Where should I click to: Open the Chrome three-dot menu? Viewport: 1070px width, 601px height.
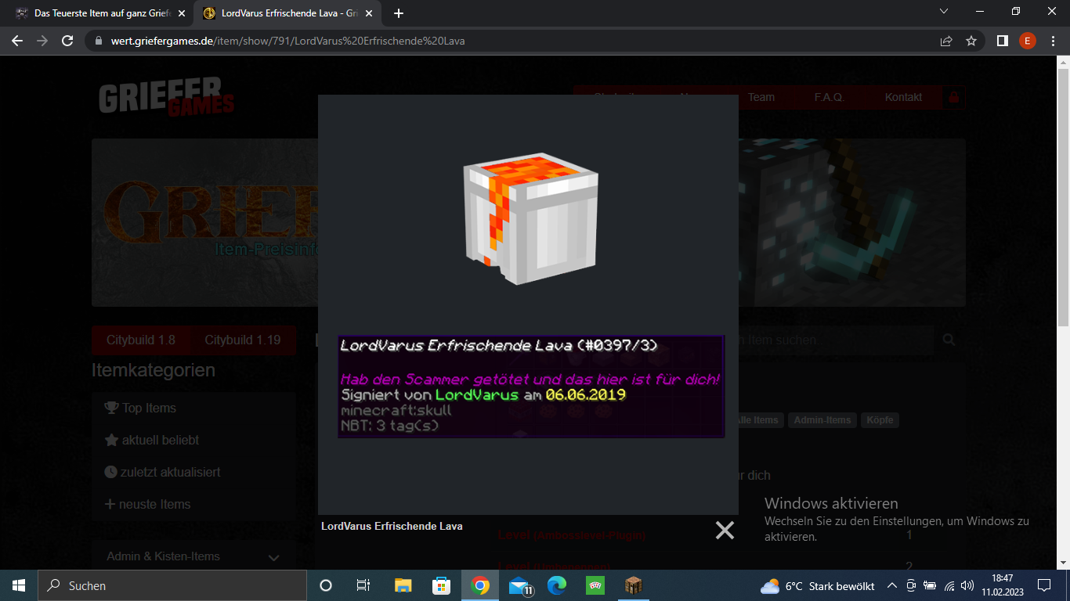(1052, 41)
